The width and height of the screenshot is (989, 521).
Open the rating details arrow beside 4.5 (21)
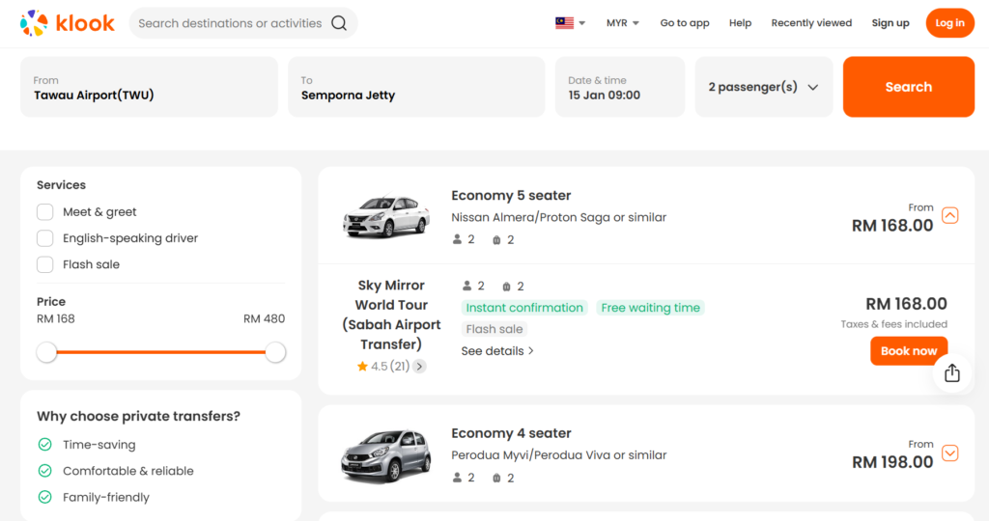(419, 367)
